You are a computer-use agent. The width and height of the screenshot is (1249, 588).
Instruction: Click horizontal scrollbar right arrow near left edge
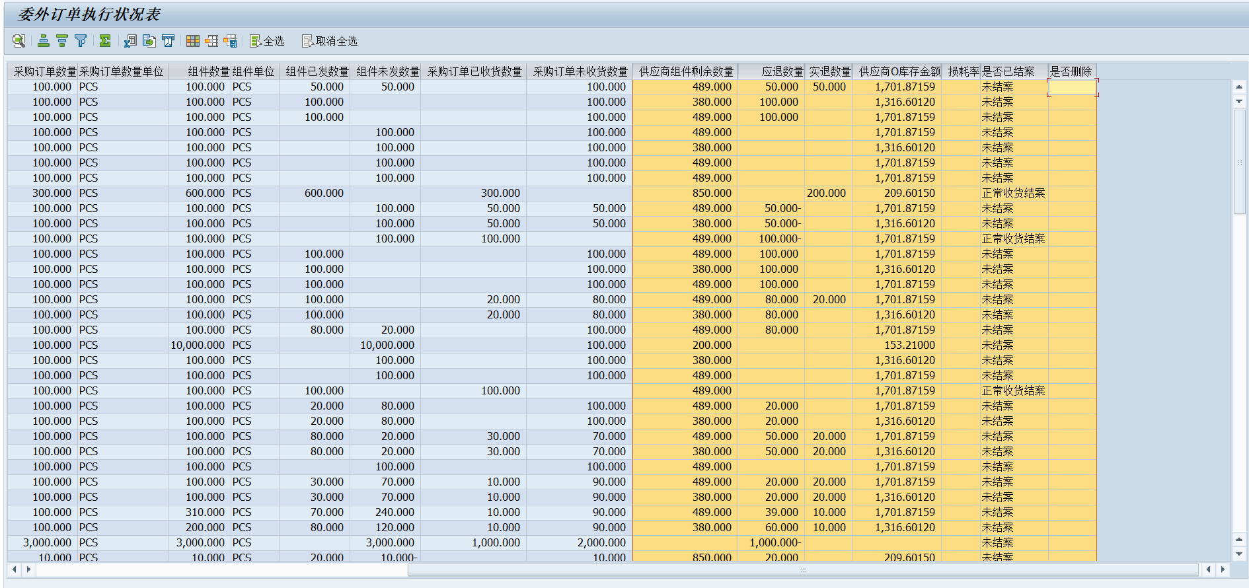pyautogui.click(x=28, y=569)
